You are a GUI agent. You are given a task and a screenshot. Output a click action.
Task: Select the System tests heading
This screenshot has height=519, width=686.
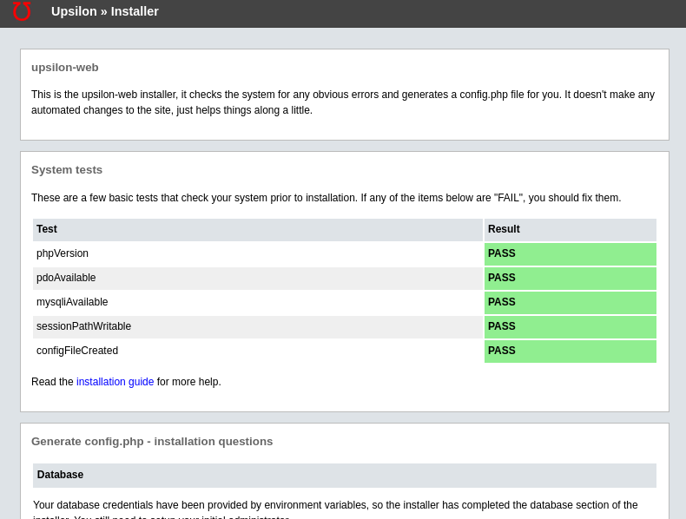(x=67, y=169)
